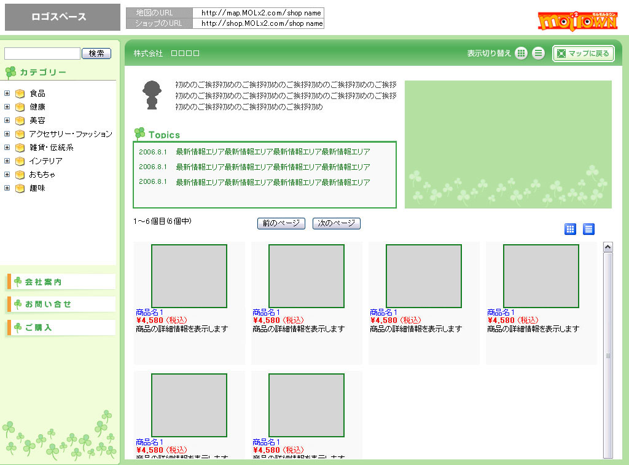Click 商品名1 link under first top-row product
The image size is (629, 465).
pyautogui.click(x=149, y=312)
